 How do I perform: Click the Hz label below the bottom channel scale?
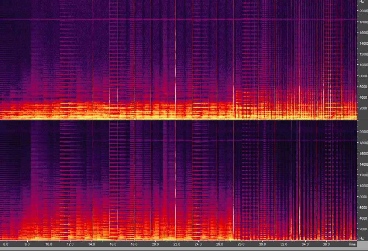point(362,238)
